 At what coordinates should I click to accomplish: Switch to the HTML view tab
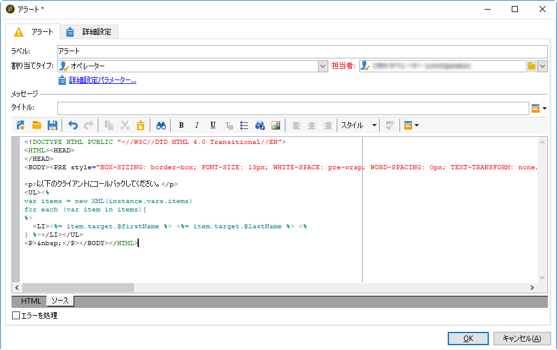31,301
